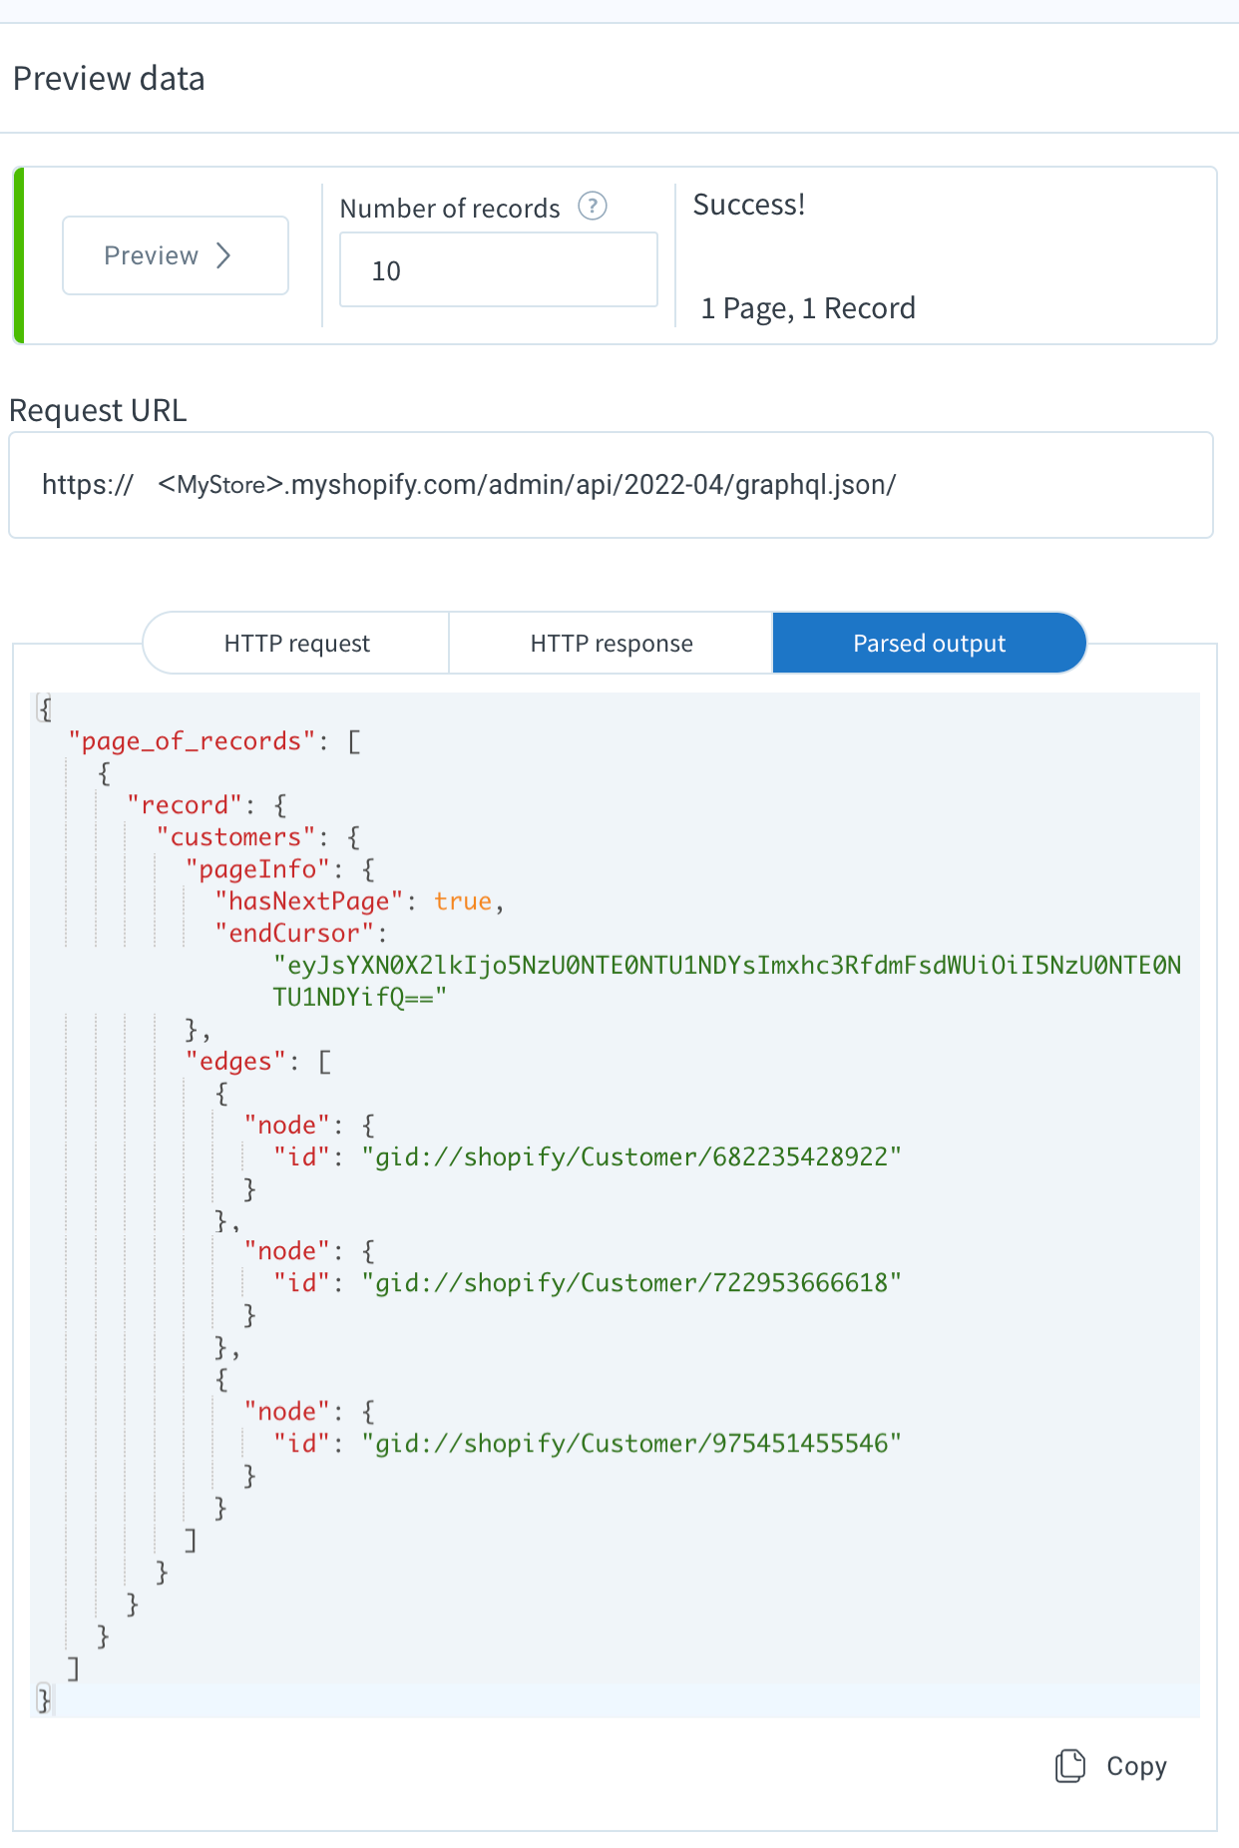Click the Request URL label
Image resolution: width=1239 pixels, height=1848 pixels.
[98, 410]
